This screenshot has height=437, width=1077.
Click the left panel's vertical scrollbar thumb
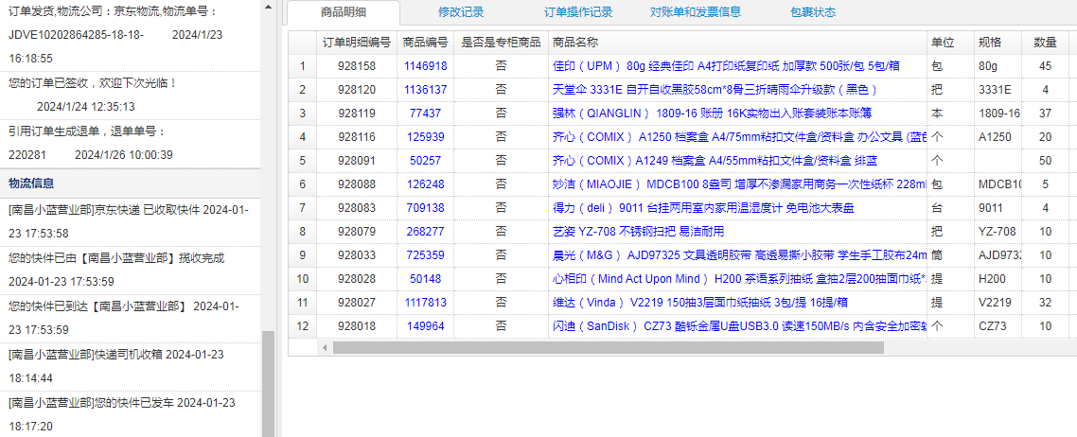coord(268,383)
